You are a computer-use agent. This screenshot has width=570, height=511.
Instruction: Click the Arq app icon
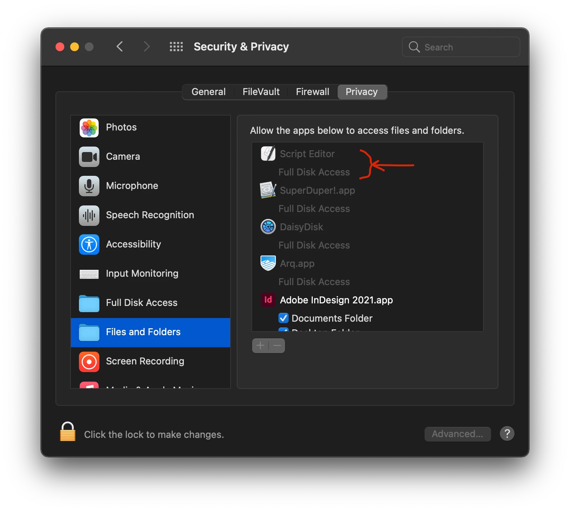(268, 263)
